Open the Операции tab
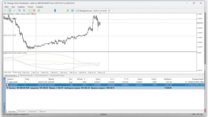Image resolution: width=208 pixels, height=117 pixels. (x=32, y=112)
